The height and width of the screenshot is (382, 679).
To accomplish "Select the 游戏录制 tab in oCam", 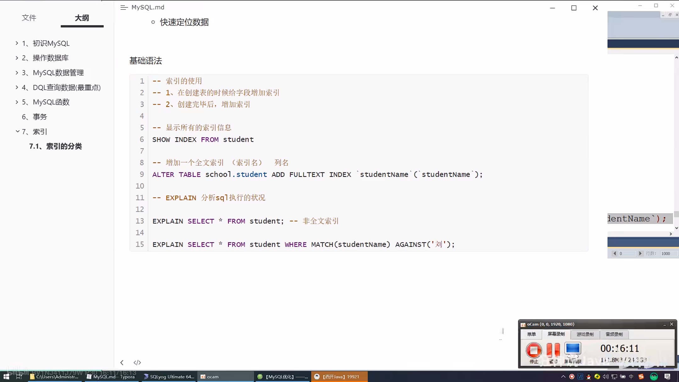I will (585, 334).
